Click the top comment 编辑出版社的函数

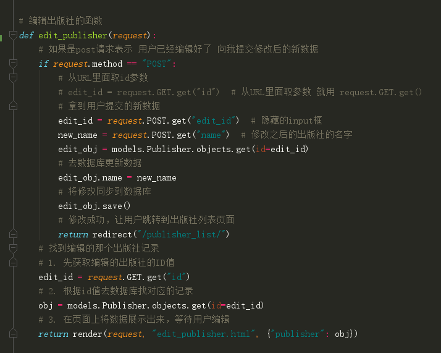click(61, 21)
